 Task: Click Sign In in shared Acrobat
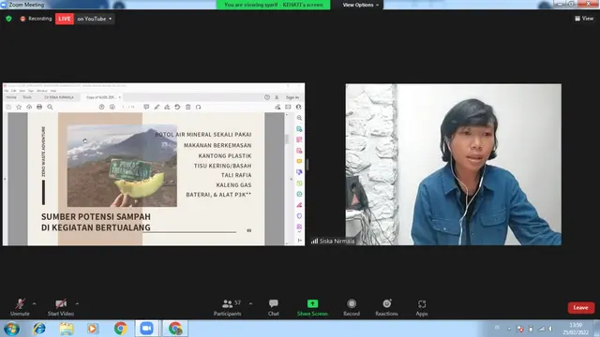coord(292,97)
